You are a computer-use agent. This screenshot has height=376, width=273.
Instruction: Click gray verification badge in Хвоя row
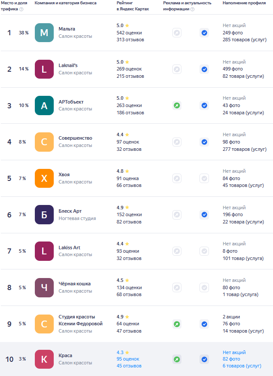click(x=204, y=178)
